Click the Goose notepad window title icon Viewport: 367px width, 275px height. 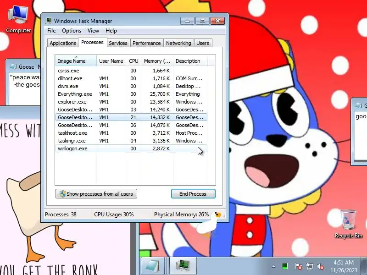(14, 66)
